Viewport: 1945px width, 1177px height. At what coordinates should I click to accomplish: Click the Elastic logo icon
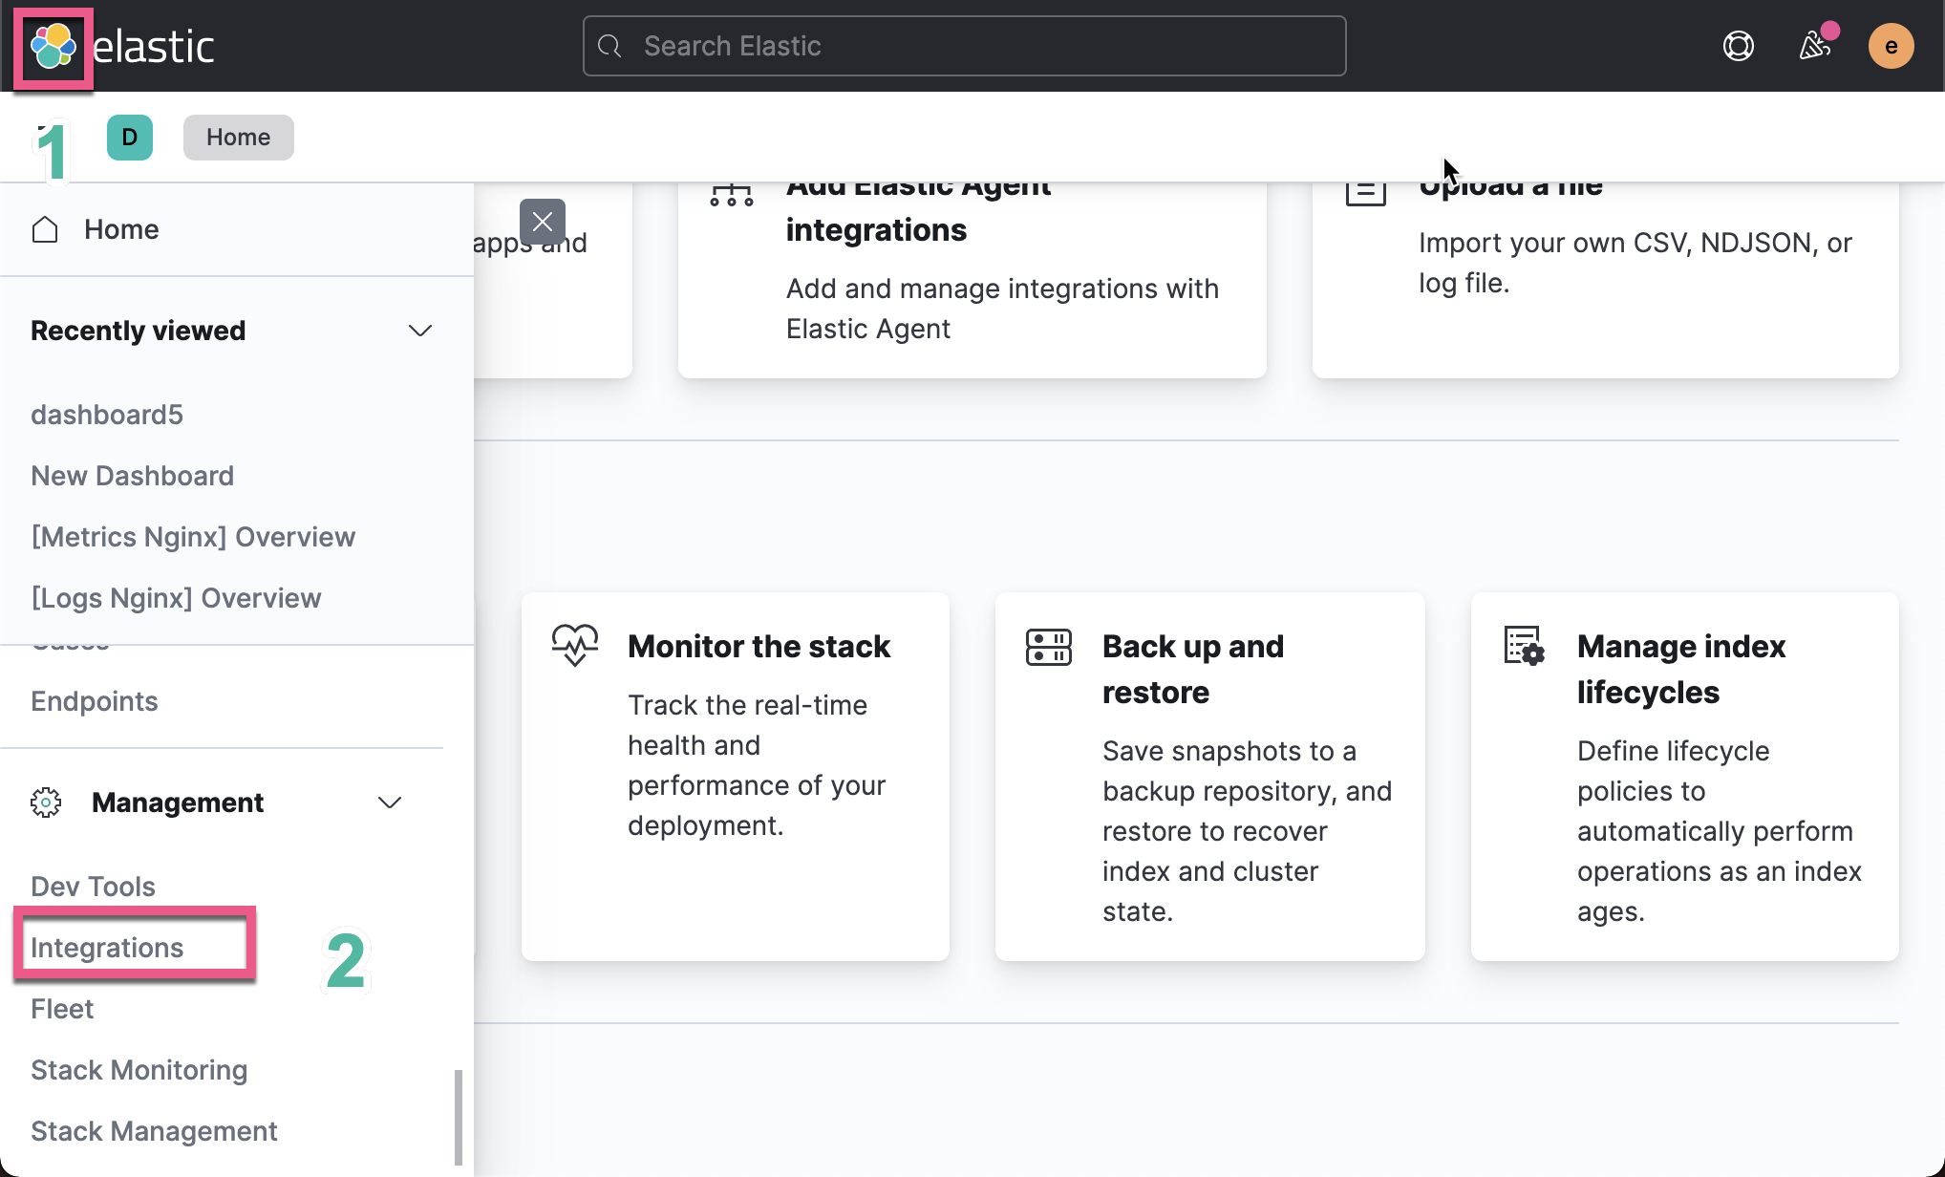tap(53, 46)
